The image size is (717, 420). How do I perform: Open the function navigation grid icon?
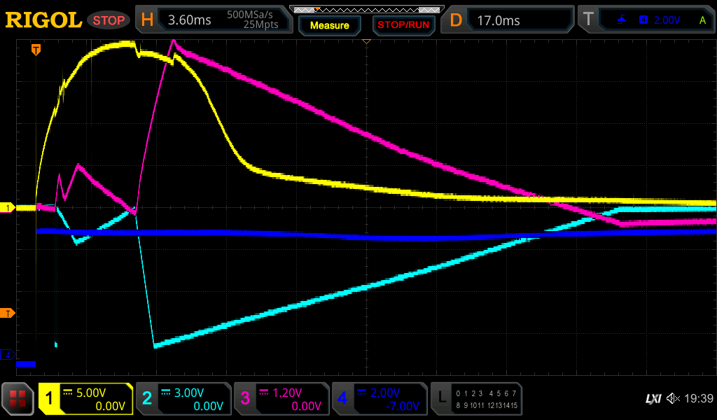tap(18, 399)
